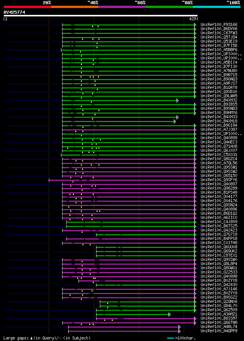
Task: Click the arrowhead at the Q9SFY6 row end
Action: pos(195,180)
